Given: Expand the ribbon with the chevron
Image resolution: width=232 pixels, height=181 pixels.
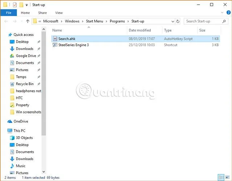Looking at the screenshot, I should 222,13.
